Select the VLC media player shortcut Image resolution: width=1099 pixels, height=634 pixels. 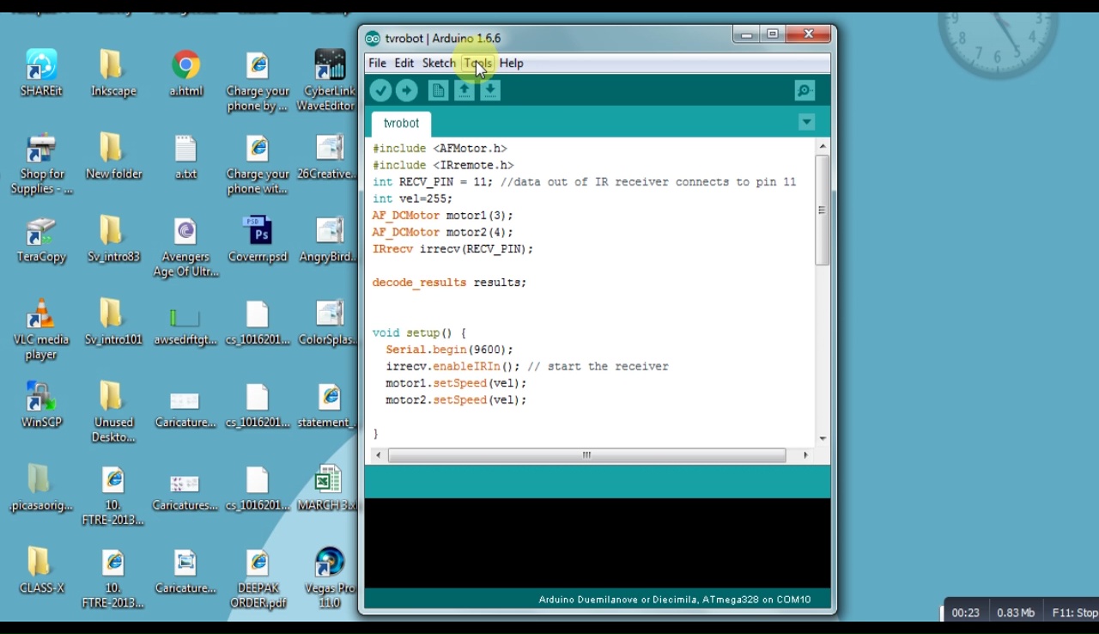(x=41, y=330)
